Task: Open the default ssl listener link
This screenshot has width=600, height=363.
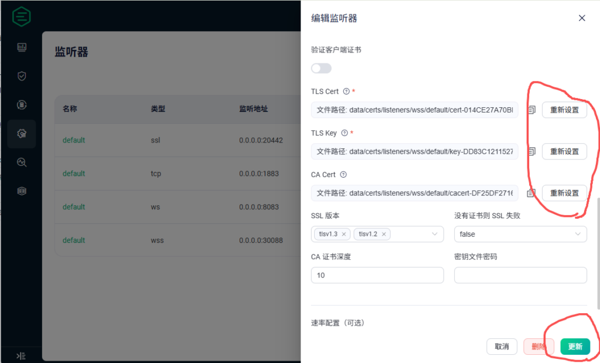Action: point(74,140)
